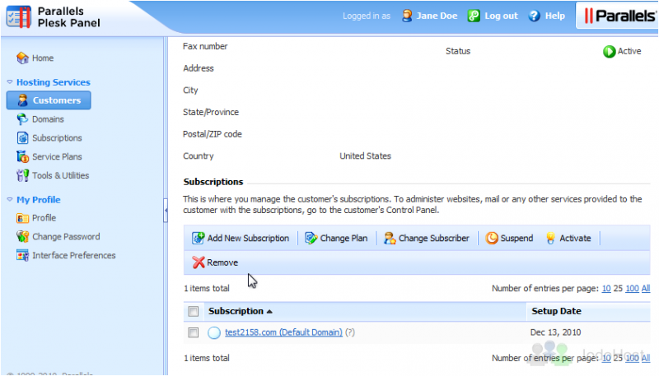659x376 pixels.
Task: Click the Hosting Services heading
Action: tap(54, 82)
